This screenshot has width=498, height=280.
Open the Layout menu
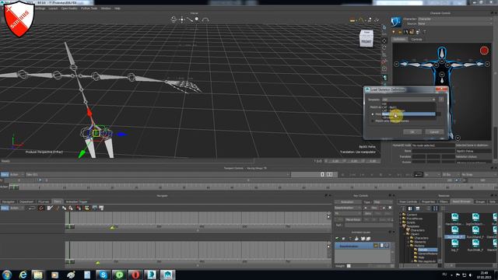[x=53, y=9]
